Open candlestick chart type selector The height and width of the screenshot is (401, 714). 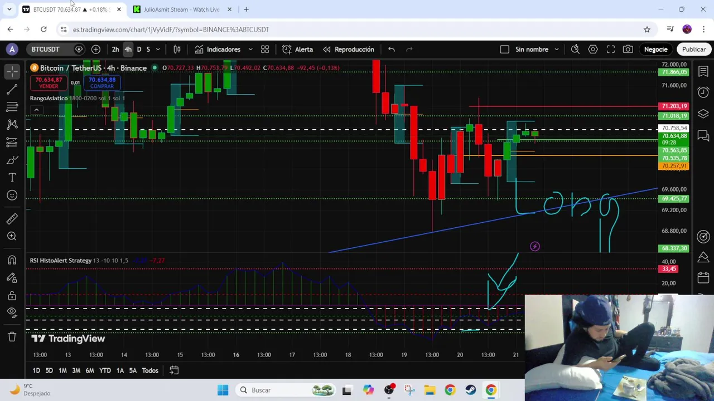point(177,50)
